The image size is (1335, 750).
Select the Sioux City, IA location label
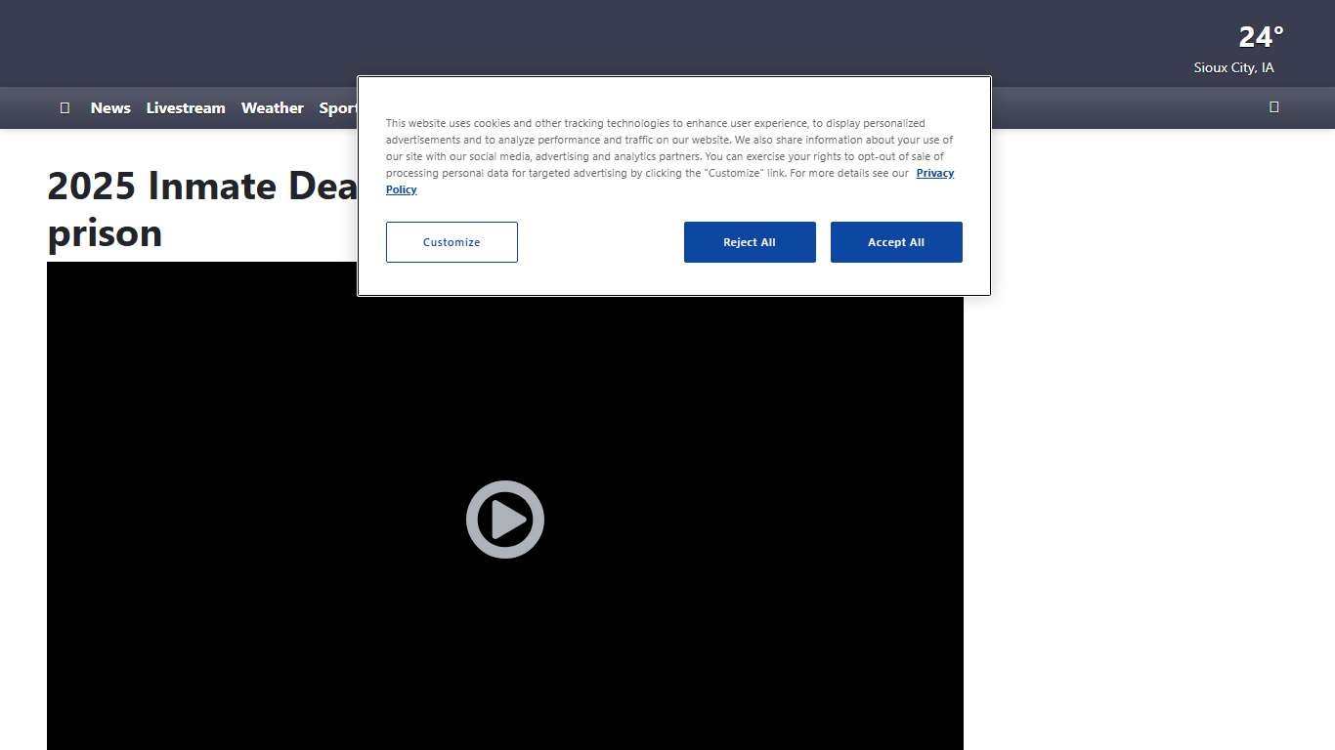tap(1233, 67)
